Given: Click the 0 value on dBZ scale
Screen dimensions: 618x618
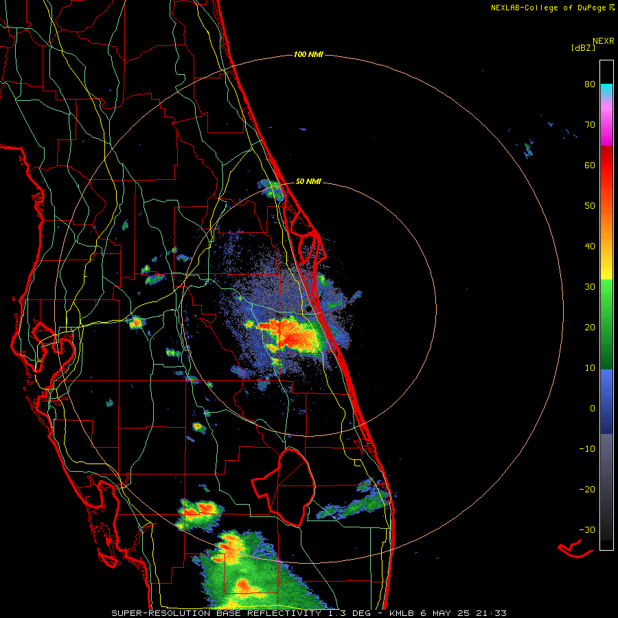Looking at the screenshot, I should click(593, 409).
